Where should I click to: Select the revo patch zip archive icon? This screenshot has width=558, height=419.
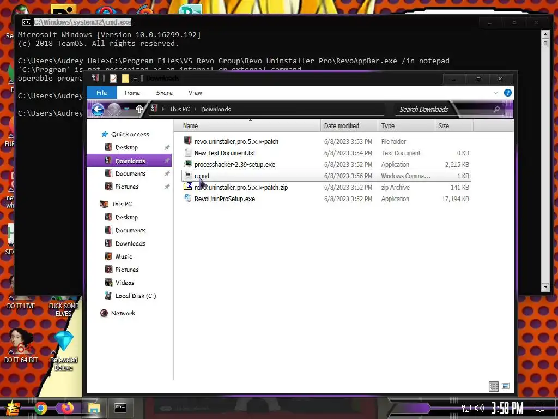click(188, 187)
